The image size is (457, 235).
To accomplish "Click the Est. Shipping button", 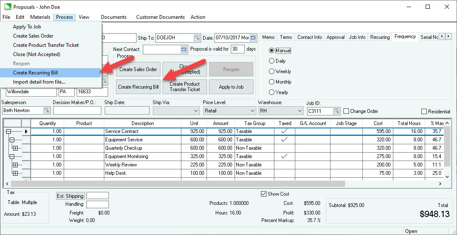I will click(70, 196).
